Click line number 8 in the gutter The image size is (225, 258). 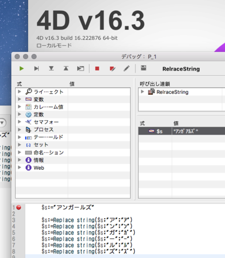coord(13,252)
